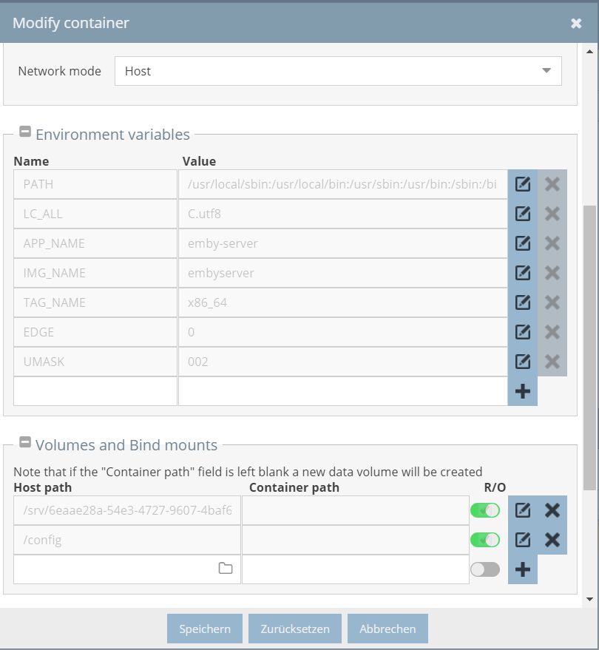Click Abbrechen to cancel changes

coord(388,629)
